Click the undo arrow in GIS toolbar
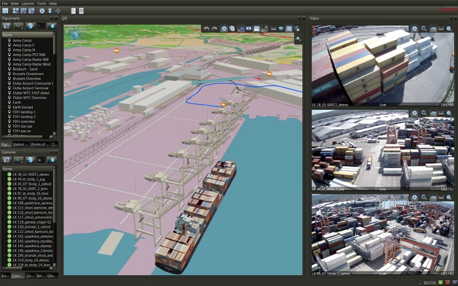Image resolution: width=458 pixels, height=286 pixels. tap(206, 29)
